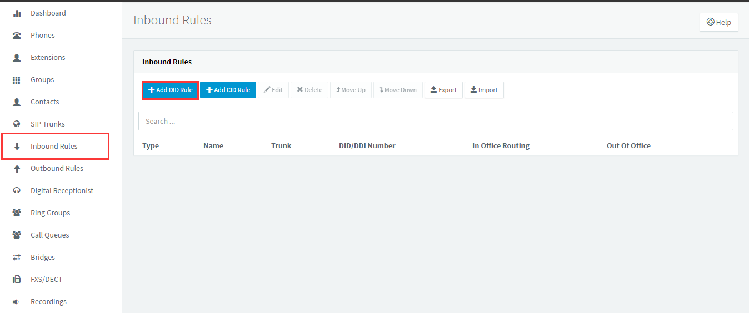Click the SIP Trunks globe icon

coord(17,124)
